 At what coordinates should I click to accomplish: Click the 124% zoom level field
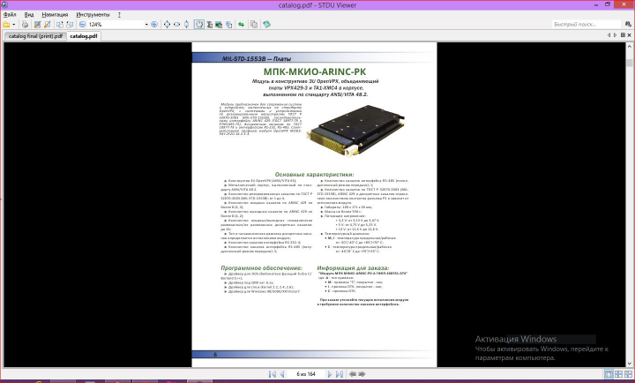[x=116, y=25]
